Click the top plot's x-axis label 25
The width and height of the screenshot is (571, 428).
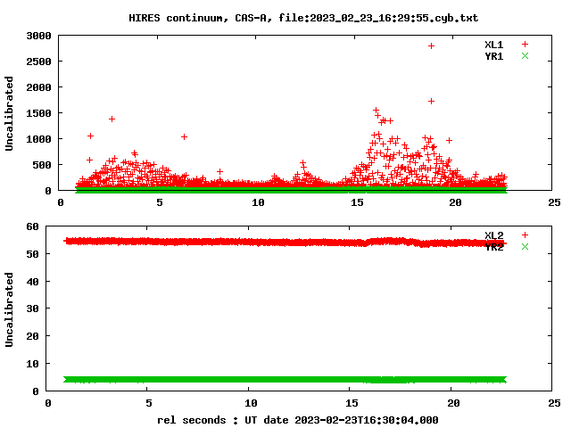click(554, 202)
